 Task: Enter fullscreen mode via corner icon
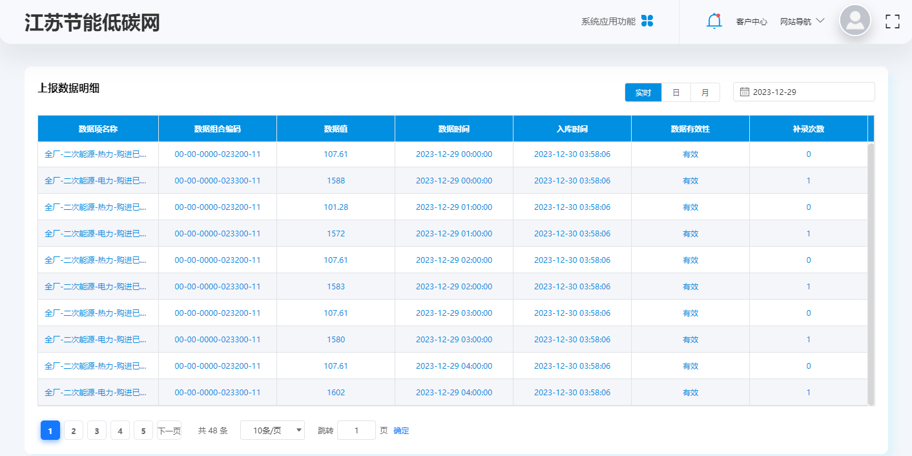(893, 21)
